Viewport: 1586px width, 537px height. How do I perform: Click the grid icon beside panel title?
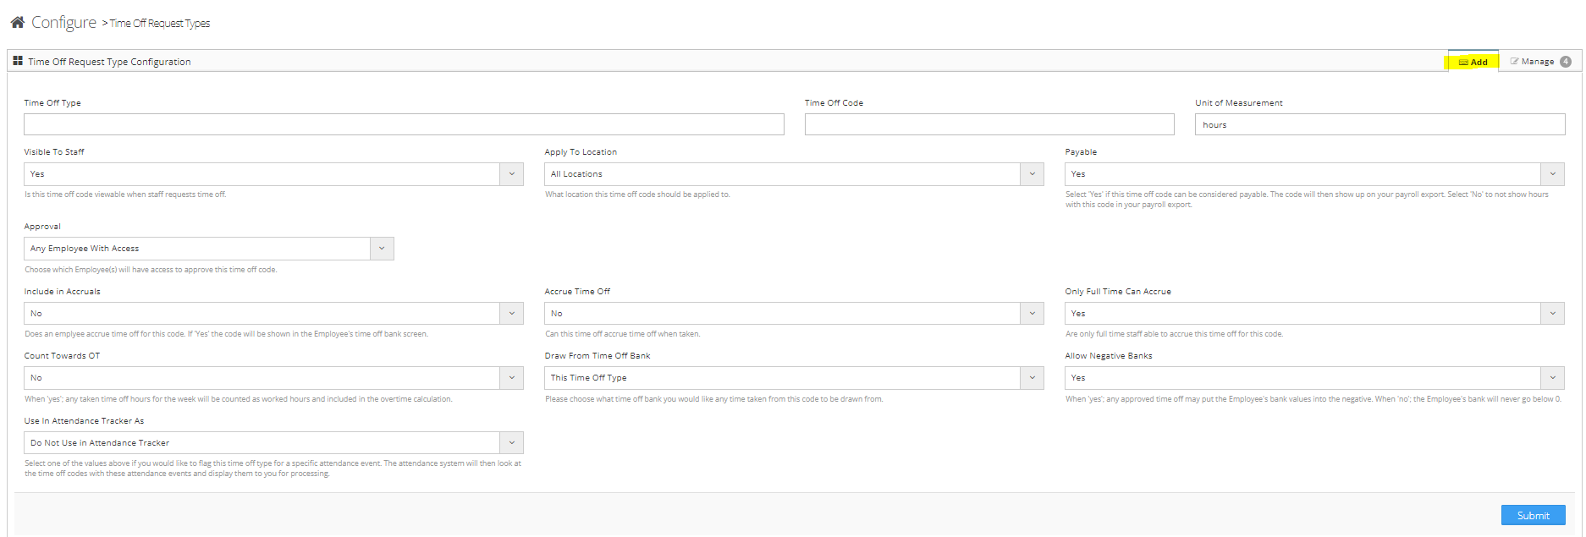[18, 61]
